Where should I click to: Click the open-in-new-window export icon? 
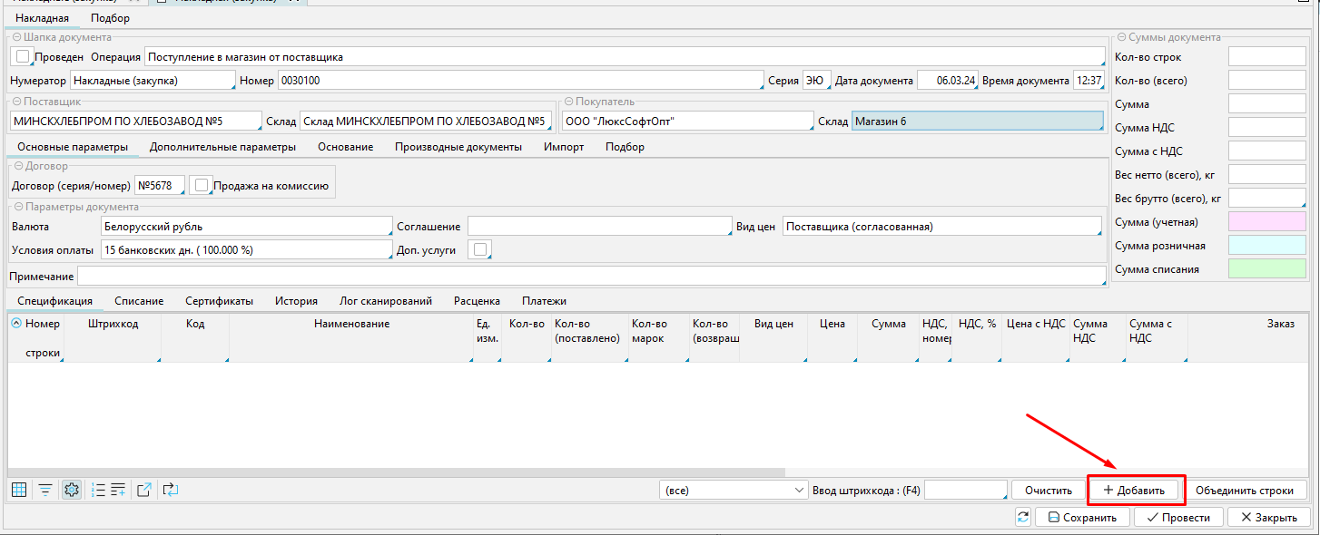pyautogui.click(x=144, y=490)
